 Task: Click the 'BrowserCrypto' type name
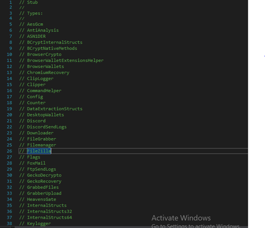[44, 55]
